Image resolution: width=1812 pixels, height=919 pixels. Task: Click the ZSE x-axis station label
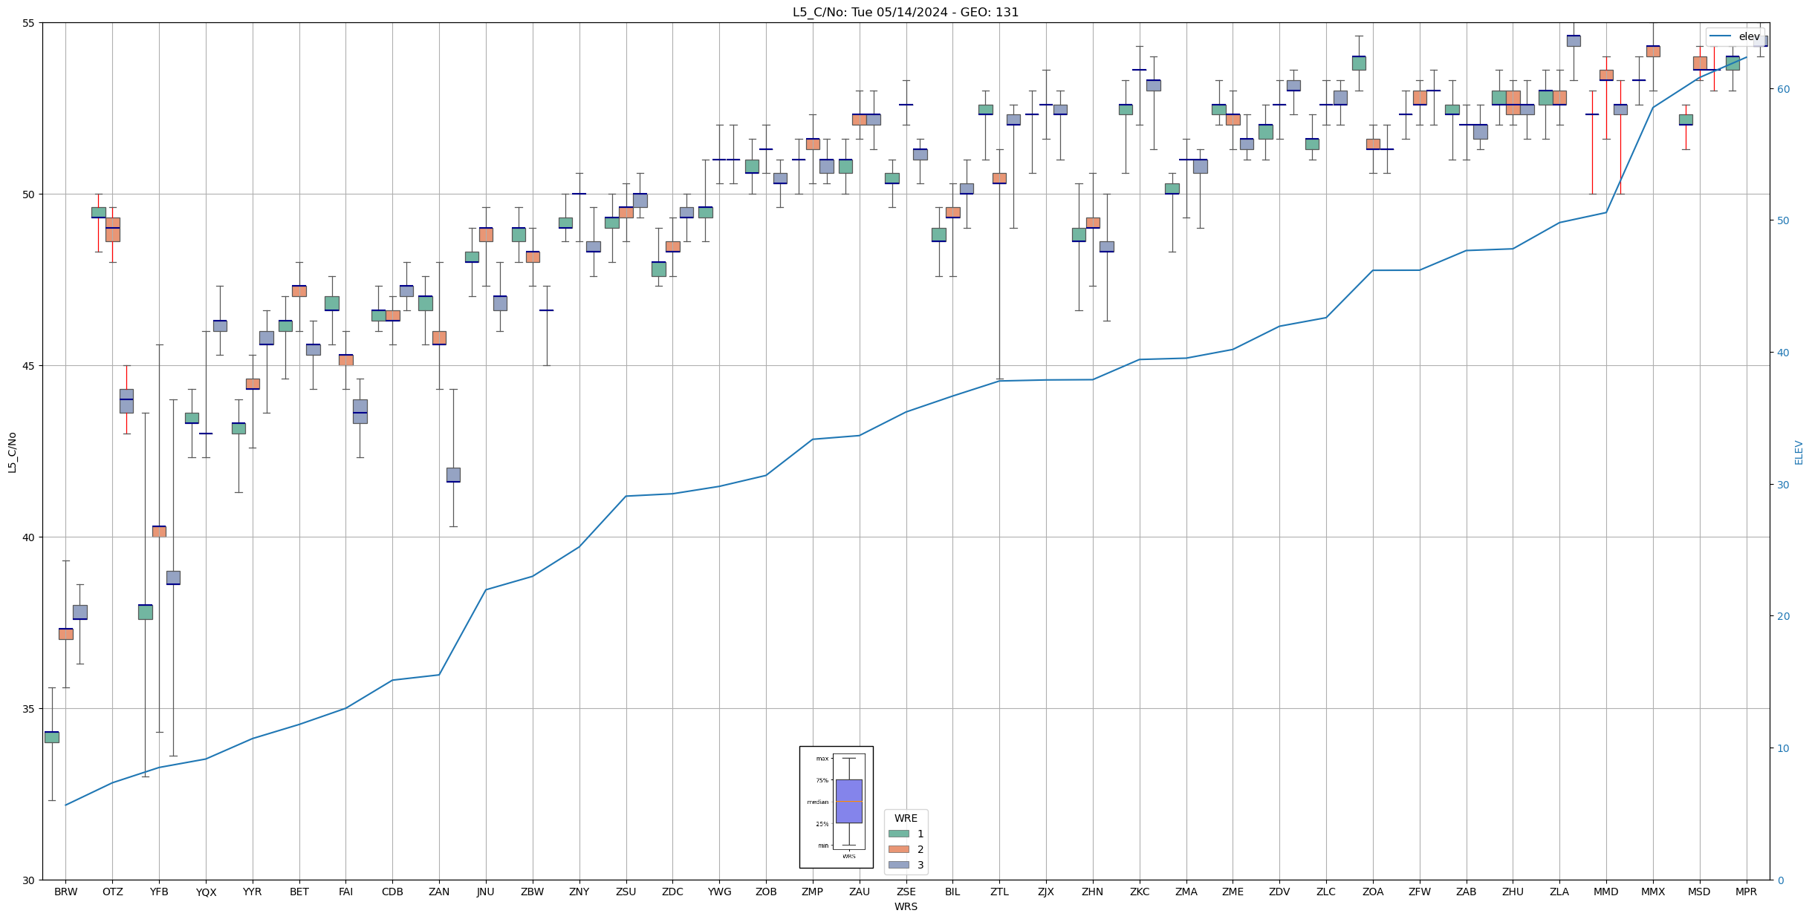[x=906, y=892]
